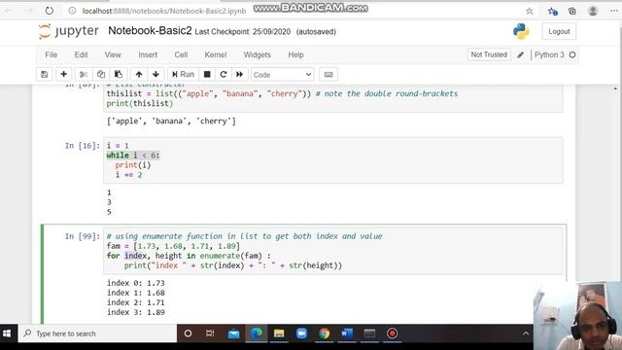Open the command palette keyboard icon
The width and height of the screenshot is (622, 350).
click(x=328, y=74)
